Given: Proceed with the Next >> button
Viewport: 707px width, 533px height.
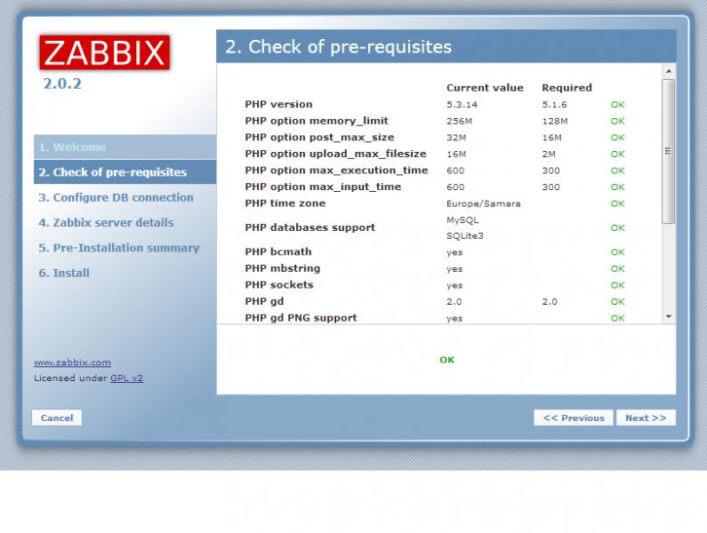Looking at the screenshot, I should (646, 418).
